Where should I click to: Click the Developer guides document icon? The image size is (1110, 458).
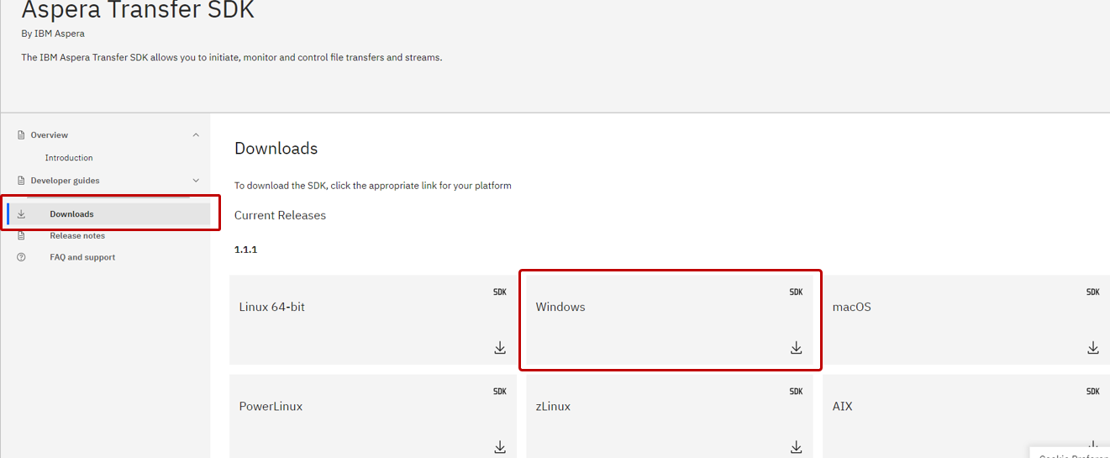tap(22, 181)
